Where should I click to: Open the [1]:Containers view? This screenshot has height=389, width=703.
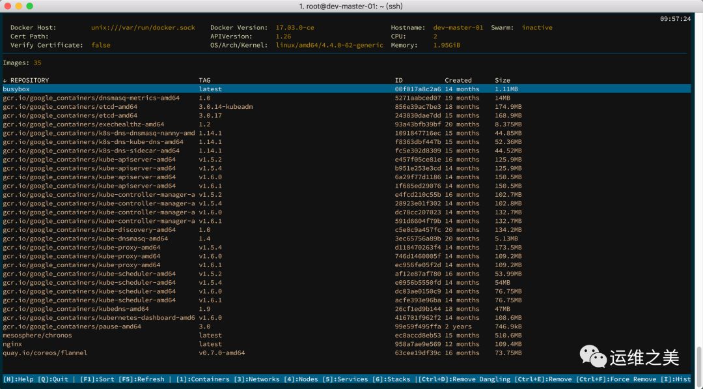tap(202, 379)
